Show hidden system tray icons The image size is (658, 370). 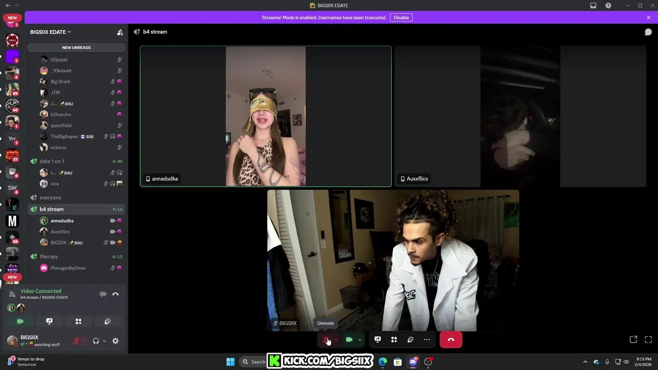pyautogui.click(x=585, y=362)
